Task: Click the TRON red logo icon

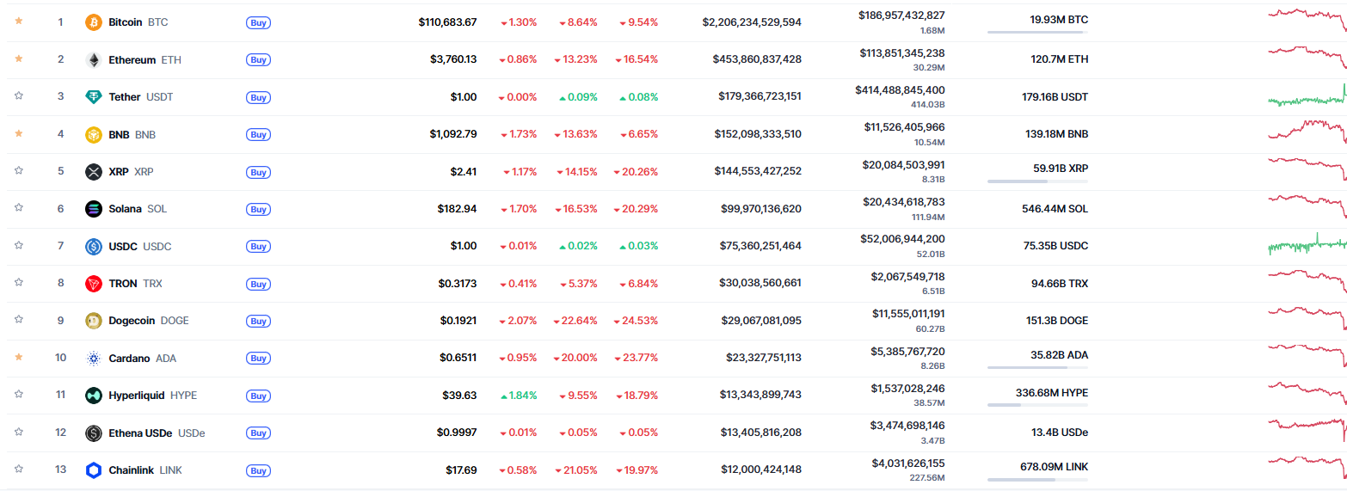Action: click(x=94, y=284)
